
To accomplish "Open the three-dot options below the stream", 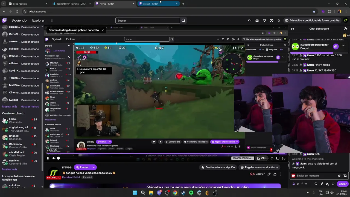I will click(281, 174).
